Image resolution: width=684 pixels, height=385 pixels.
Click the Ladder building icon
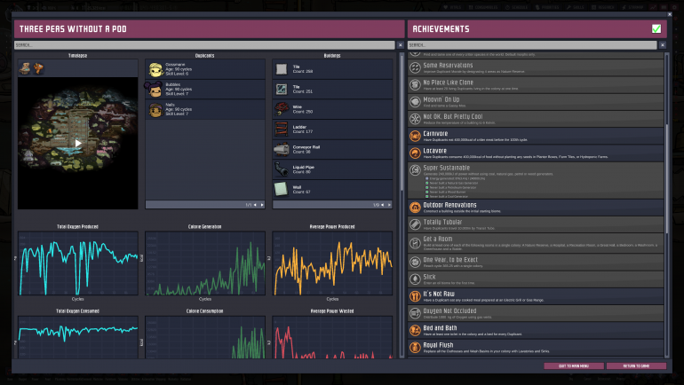281,128
